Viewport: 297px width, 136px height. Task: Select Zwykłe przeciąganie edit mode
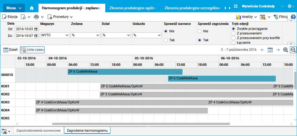coord(233,29)
